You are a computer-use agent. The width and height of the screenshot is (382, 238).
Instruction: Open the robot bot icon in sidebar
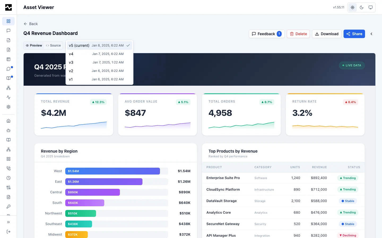click(8, 130)
